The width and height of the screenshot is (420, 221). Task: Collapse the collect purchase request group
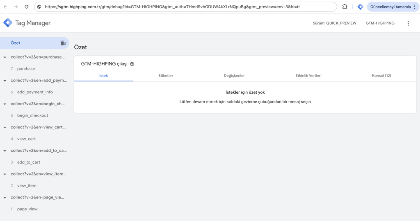5,57
